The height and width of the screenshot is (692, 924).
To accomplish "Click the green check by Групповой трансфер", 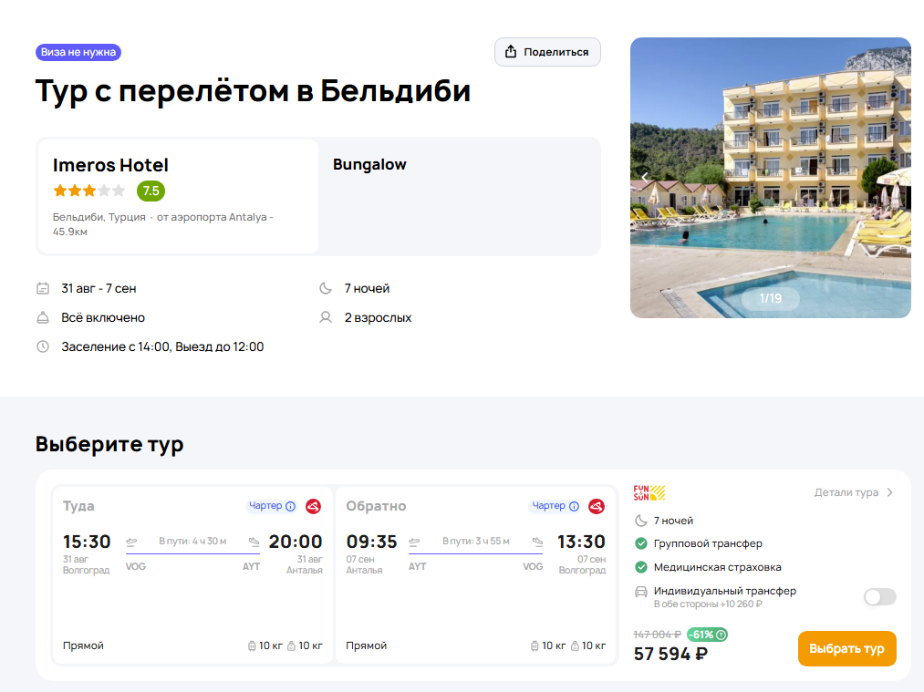I will pos(641,543).
